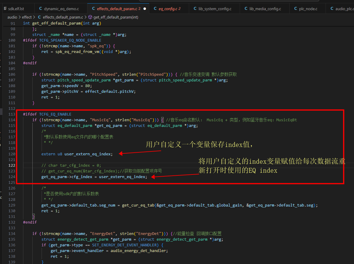The image size is (354, 264).
Task: Select the "effect" breadcrumb folder
Action: tap(27, 17)
